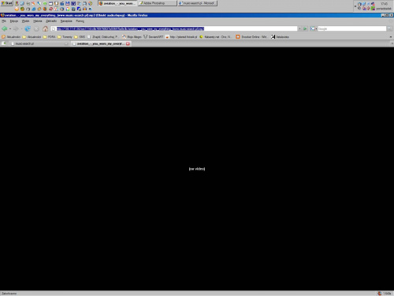Click the green Back arrow in Firefox
The height and width of the screenshot is (296, 394).
tap(4, 28)
